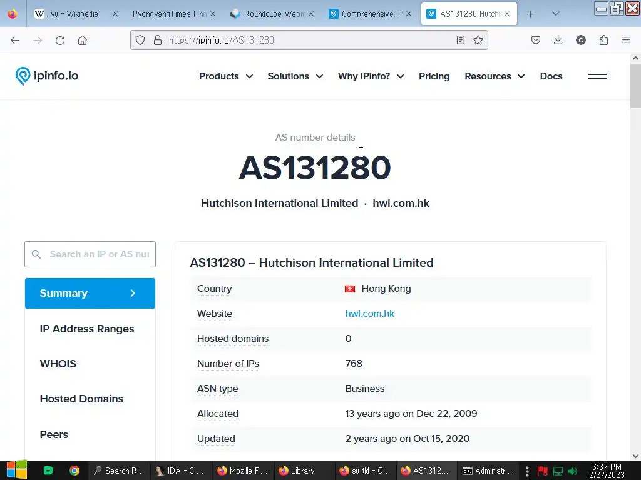
Task: Open hwl.com.hk website link
Action: (369, 314)
